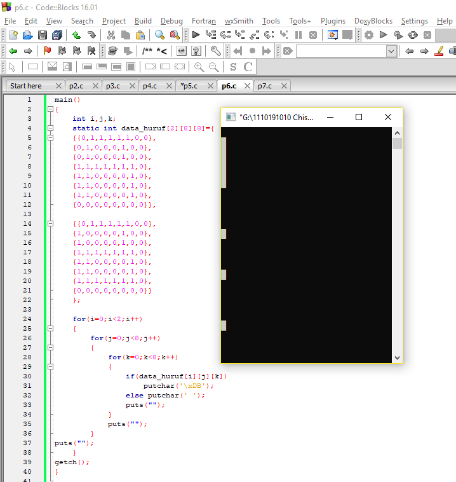Maximize the console window
The width and height of the screenshot is (456, 482).
(x=359, y=117)
